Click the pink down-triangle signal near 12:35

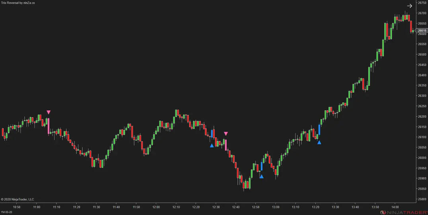[x=226, y=134]
